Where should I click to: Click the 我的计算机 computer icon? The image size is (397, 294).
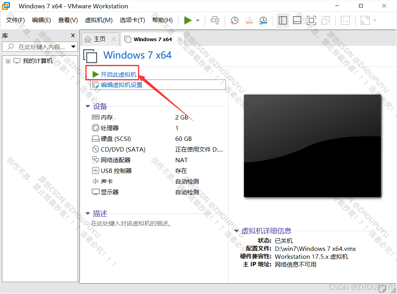(17, 61)
